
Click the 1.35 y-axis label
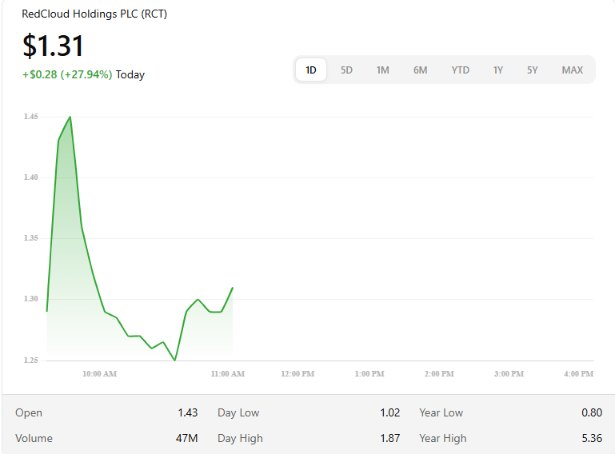[x=31, y=238]
